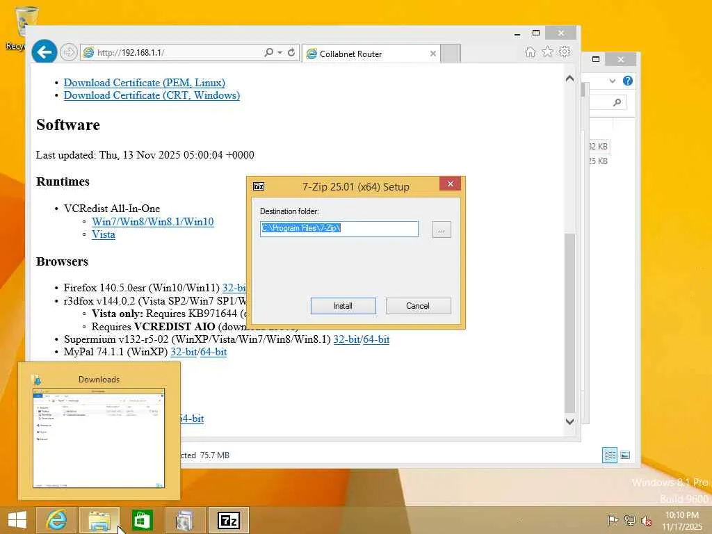
Task: Click the File Explorer taskbar icon
Action: pyautogui.click(x=99, y=520)
